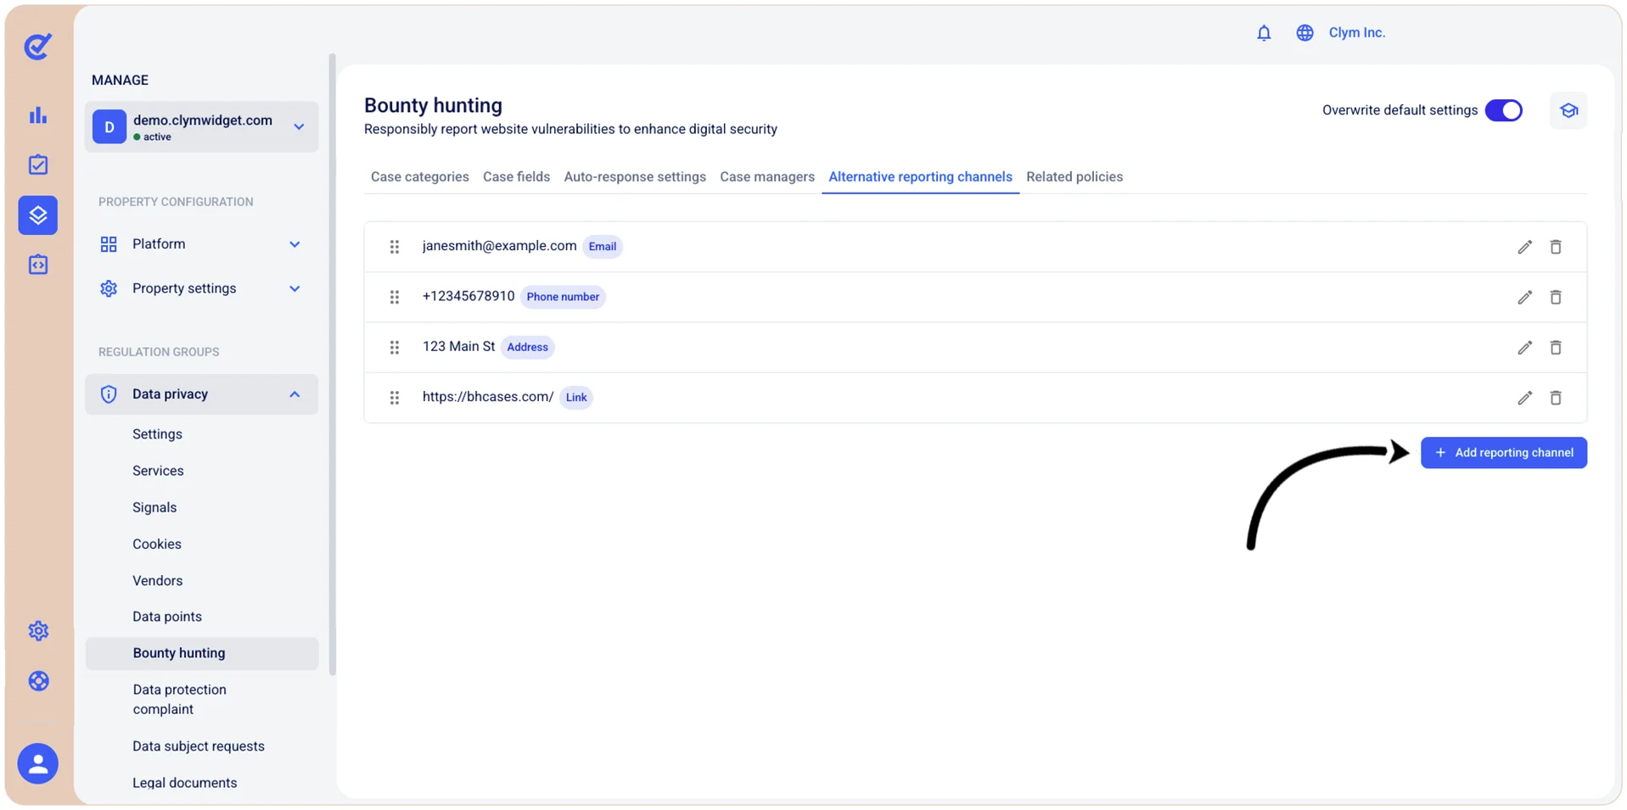Click the sidebar vertical scrollbar
Screen dimensions: 1627x810
point(332,365)
